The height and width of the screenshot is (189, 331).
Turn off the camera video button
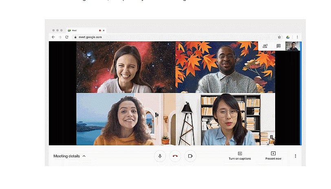coord(190,156)
